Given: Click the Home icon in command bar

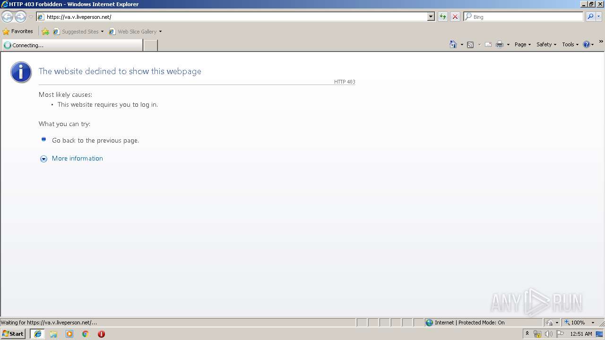Looking at the screenshot, I should coord(453,44).
